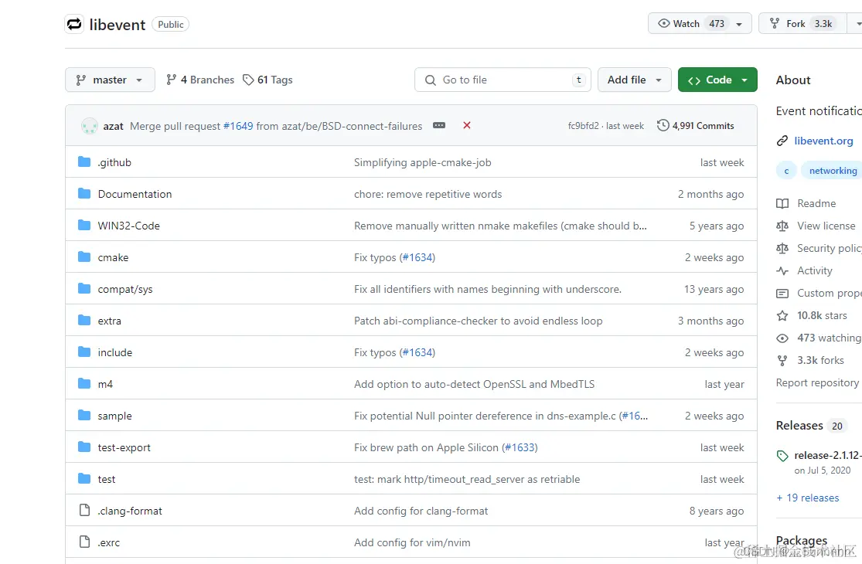Focus the Go to file search field
Image resolution: width=862 pixels, height=564 pixels.
(x=503, y=80)
